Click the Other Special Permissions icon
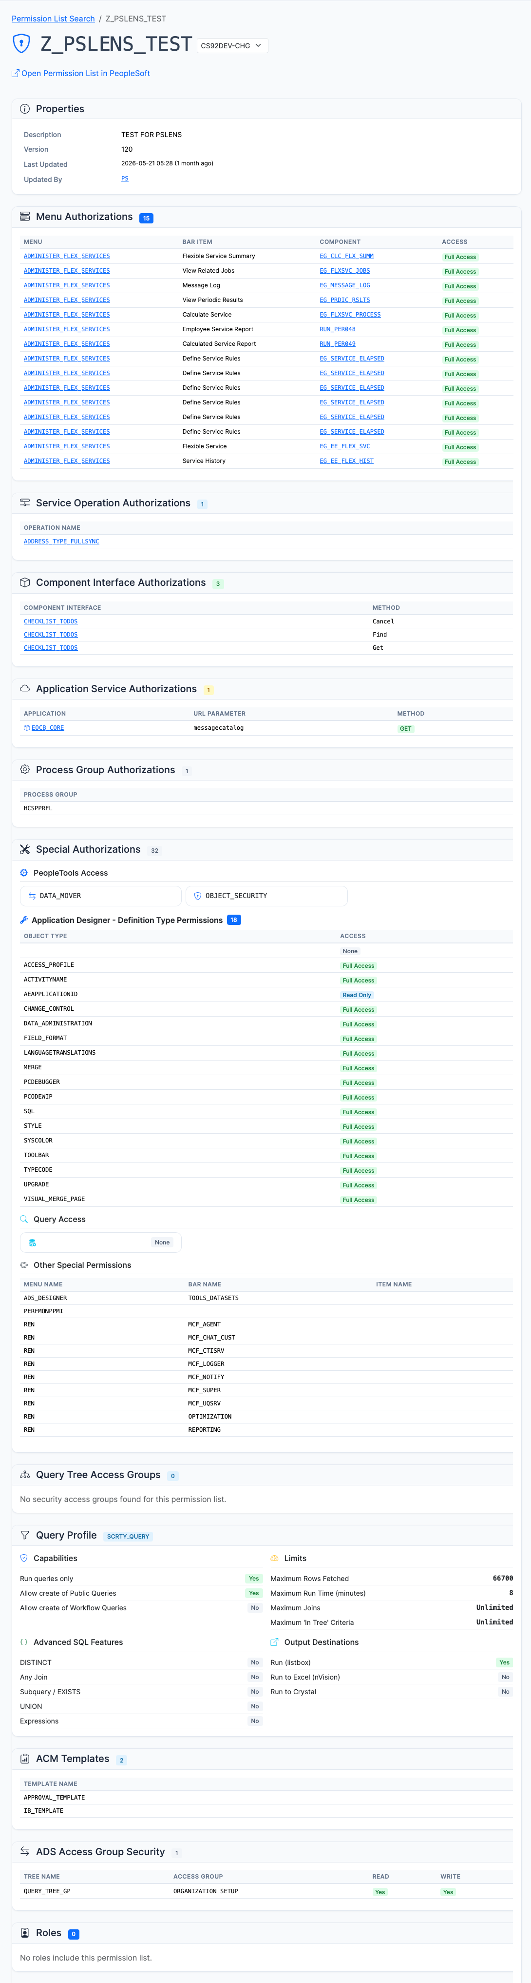This screenshot has height=1983, width=531. pyautogui.click(x=24, y=1265)
